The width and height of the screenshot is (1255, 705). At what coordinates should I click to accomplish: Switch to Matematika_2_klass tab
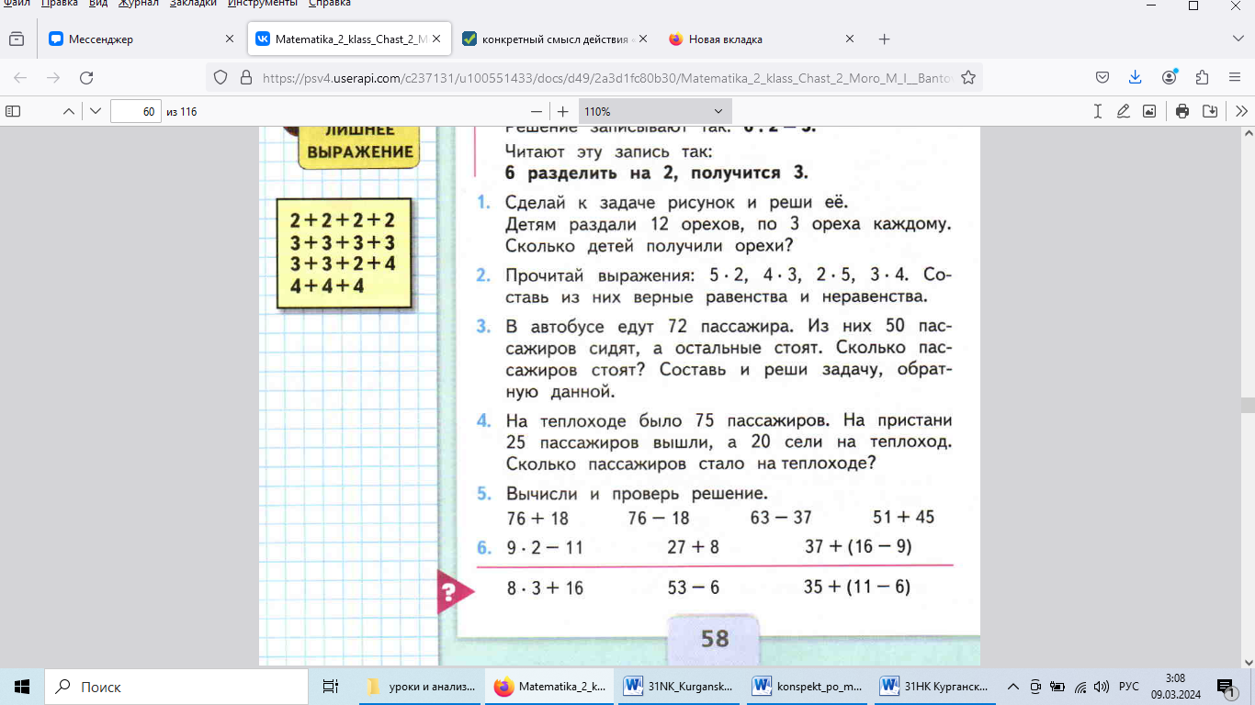349,39
